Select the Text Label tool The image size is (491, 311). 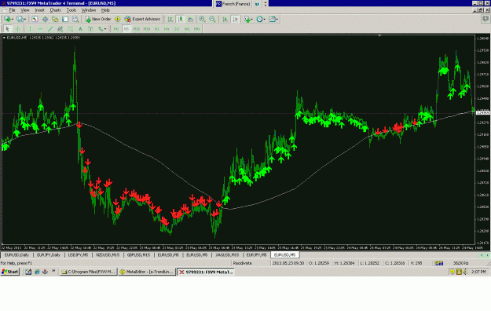click(90, 29)
